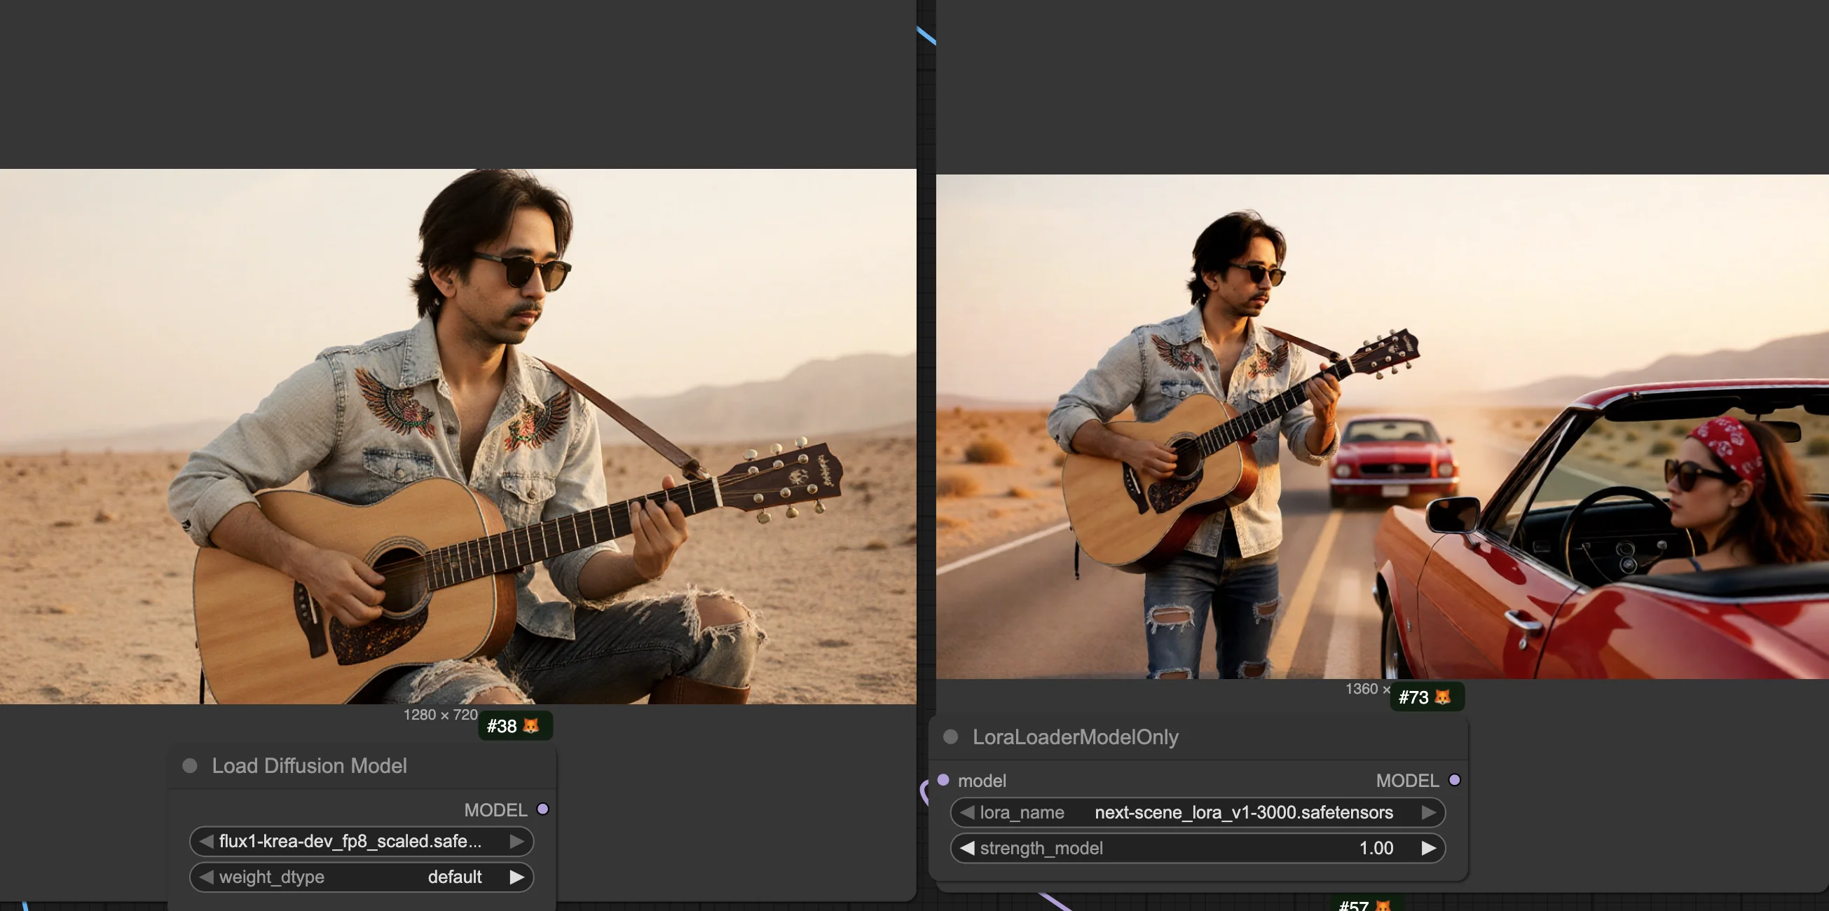Click the fox emoji badge on preview #73
The width and height of the screenshot is (1829, 911).
tap(1441, 697)
